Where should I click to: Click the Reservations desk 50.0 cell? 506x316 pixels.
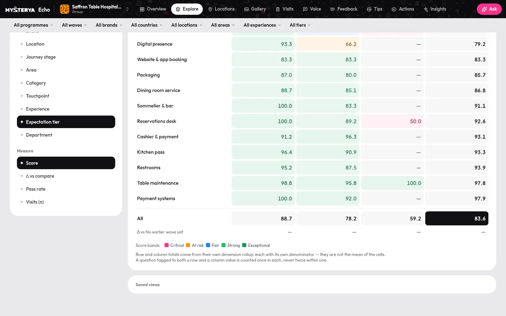392,121
